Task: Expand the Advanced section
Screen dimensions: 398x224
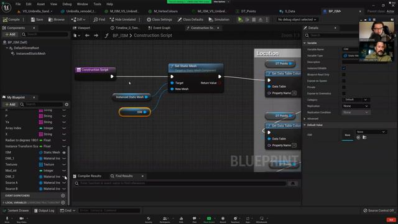Action: point(305,119)
